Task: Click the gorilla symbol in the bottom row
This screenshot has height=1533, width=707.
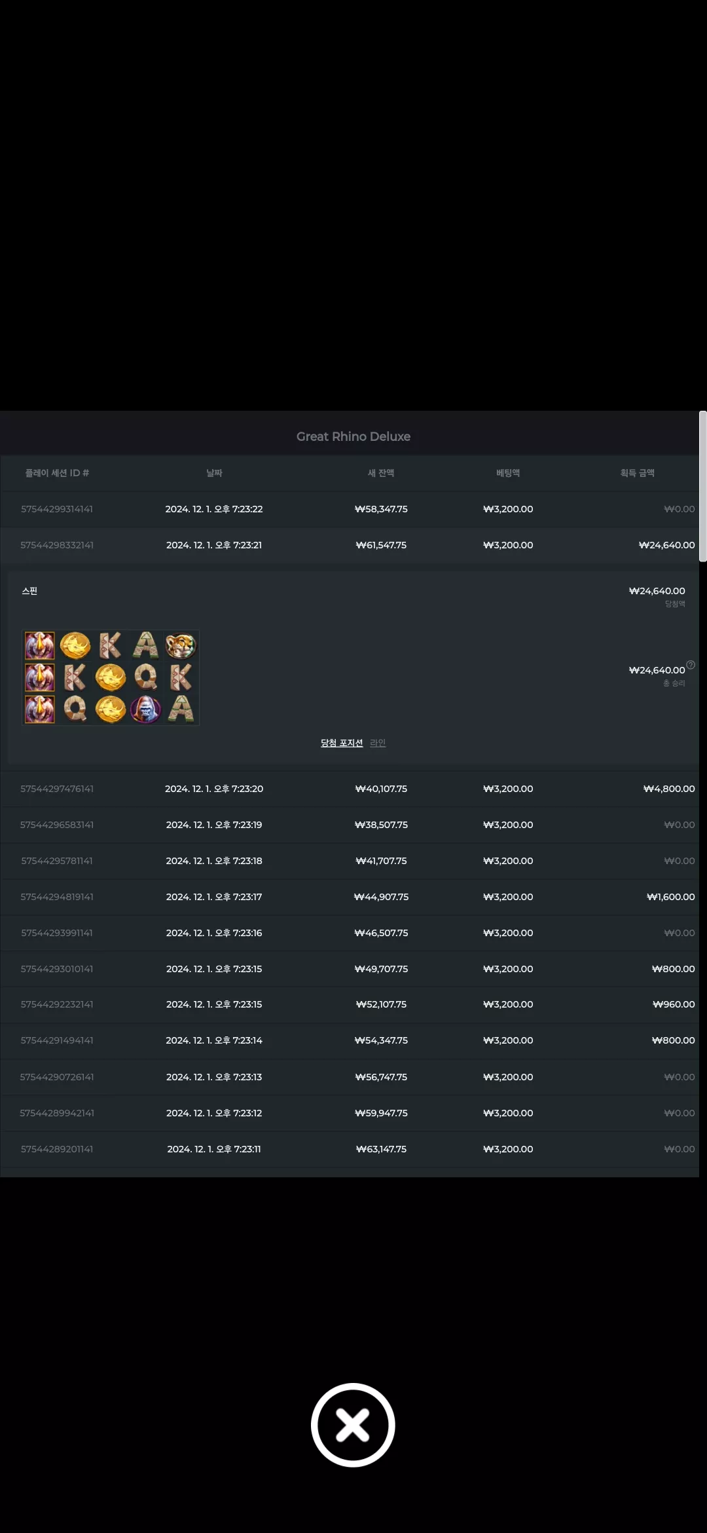Action: point(145,709)
